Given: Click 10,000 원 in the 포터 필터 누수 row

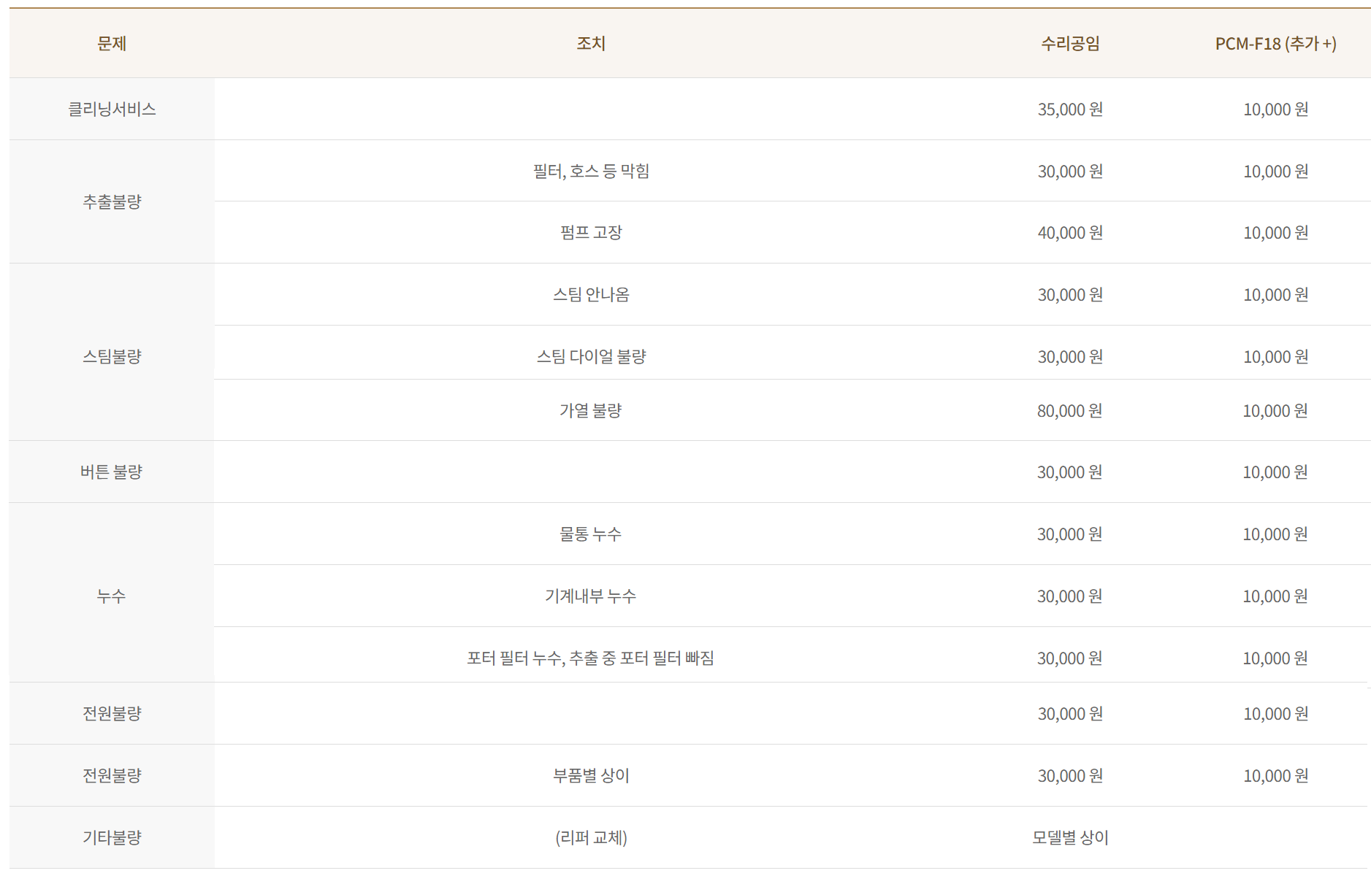Looking at the screenshot, I should (1275, 658).
